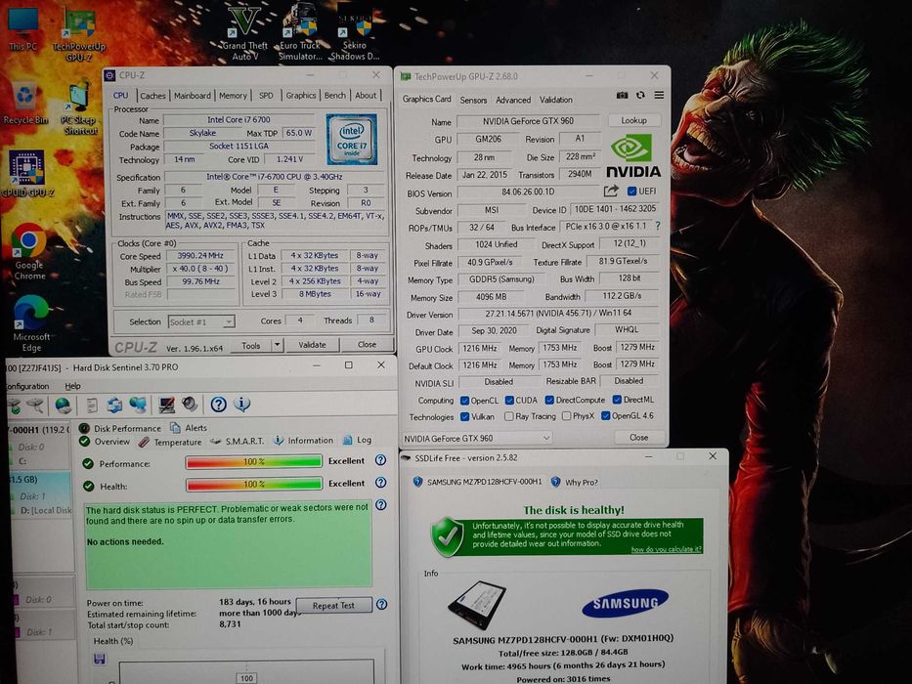Viewport: 912px width, 684px height.
Task: Open the S.M.A.R.T. tab in Hard Disk Sentinel
Action: point(238,441)
